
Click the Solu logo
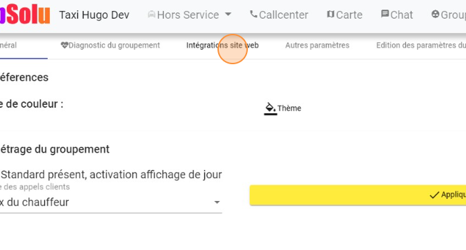pyautogui.click(x=25, y=15)
